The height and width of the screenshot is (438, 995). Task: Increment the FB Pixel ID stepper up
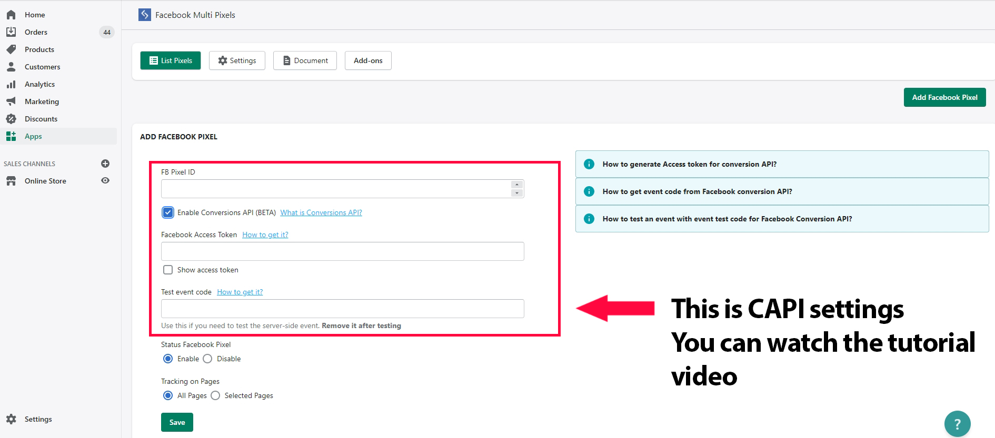tap(517, 185)
